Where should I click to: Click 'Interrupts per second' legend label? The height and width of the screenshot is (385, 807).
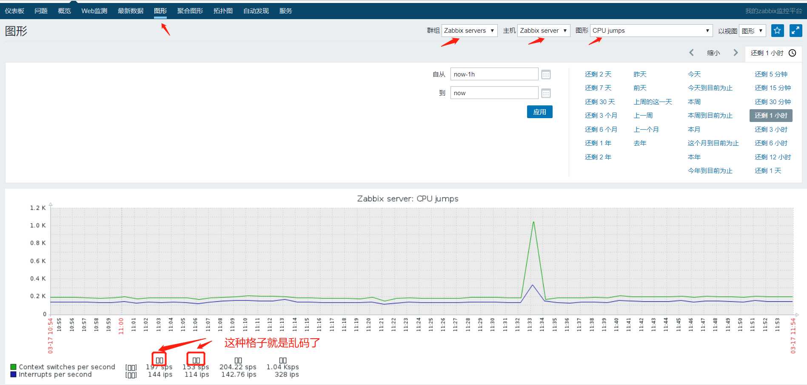[55, 374]
